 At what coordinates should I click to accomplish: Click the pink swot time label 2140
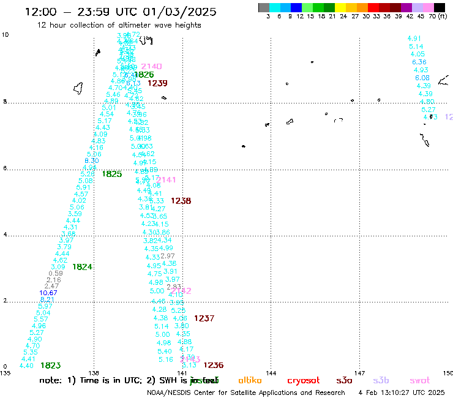[151, 67]
